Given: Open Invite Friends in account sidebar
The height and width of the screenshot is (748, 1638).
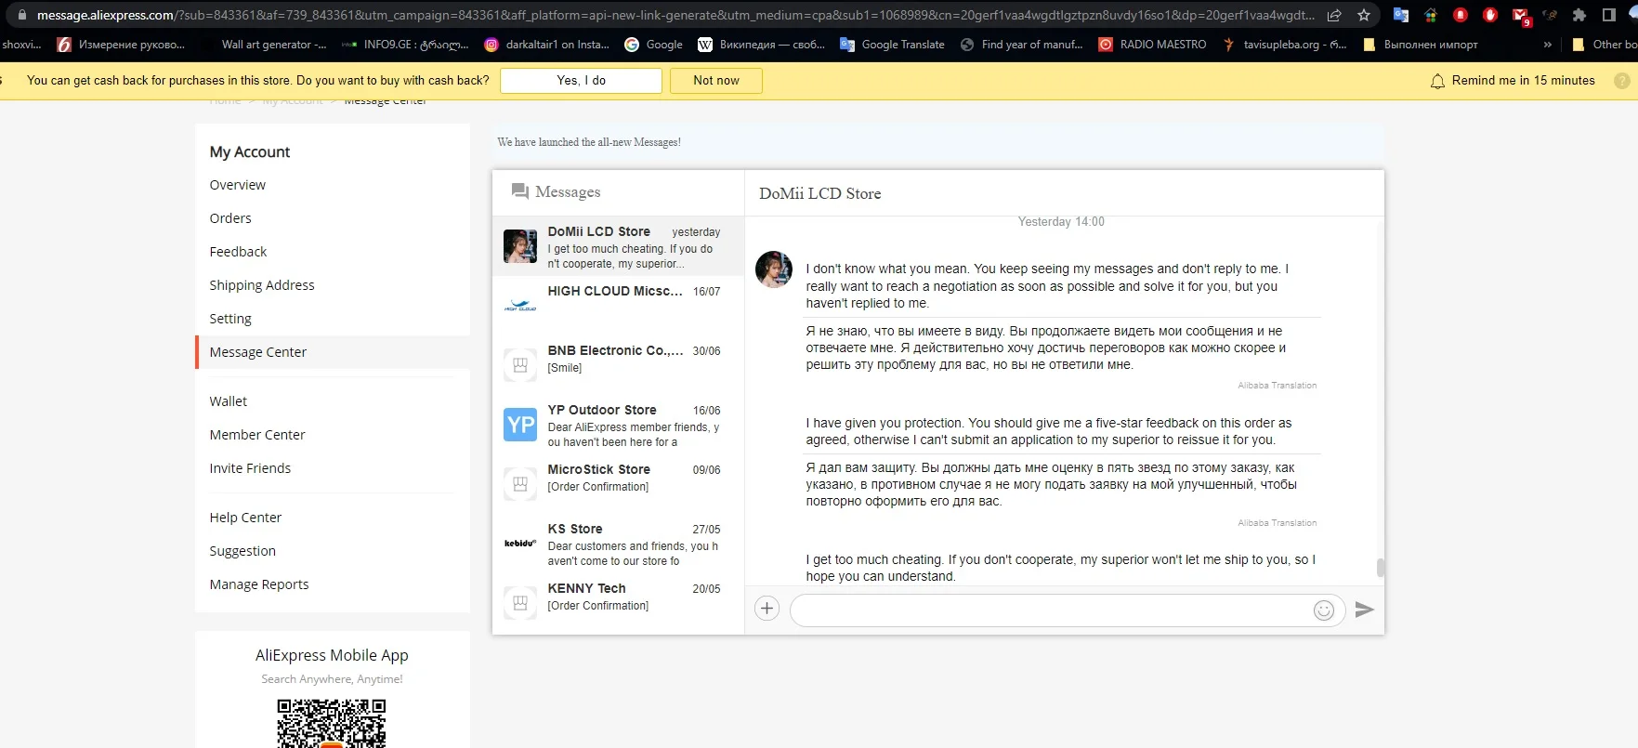Looking at the screenshot, I should pyautogui.click(x=250, y=468).
